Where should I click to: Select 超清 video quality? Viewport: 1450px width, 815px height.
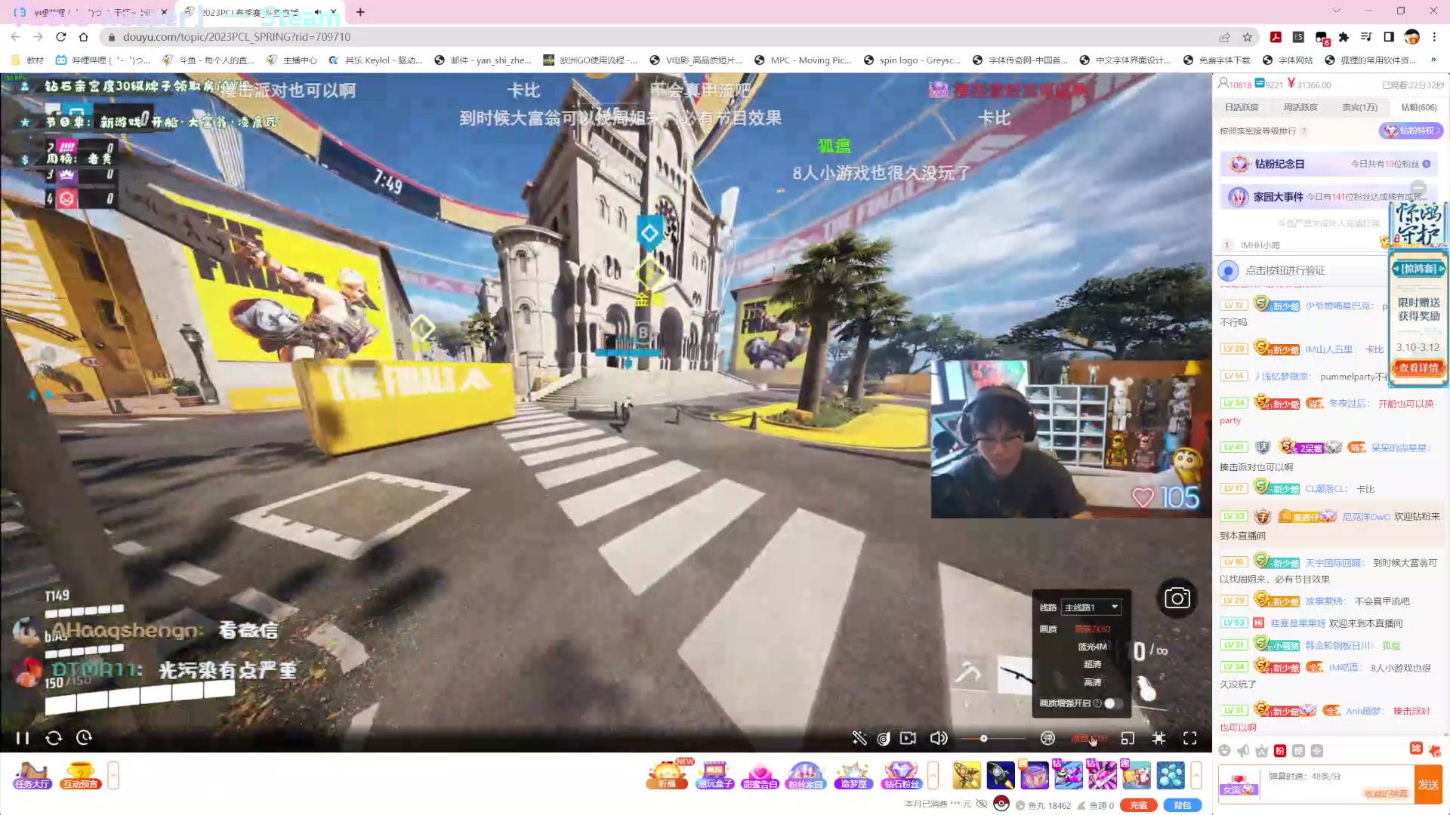pyautogui.click(x=1092, y=664)
